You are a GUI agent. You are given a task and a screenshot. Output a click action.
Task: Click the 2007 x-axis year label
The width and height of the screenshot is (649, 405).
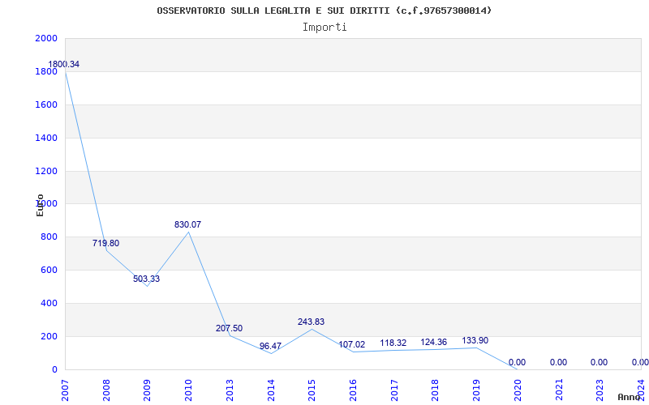(66, 390)
